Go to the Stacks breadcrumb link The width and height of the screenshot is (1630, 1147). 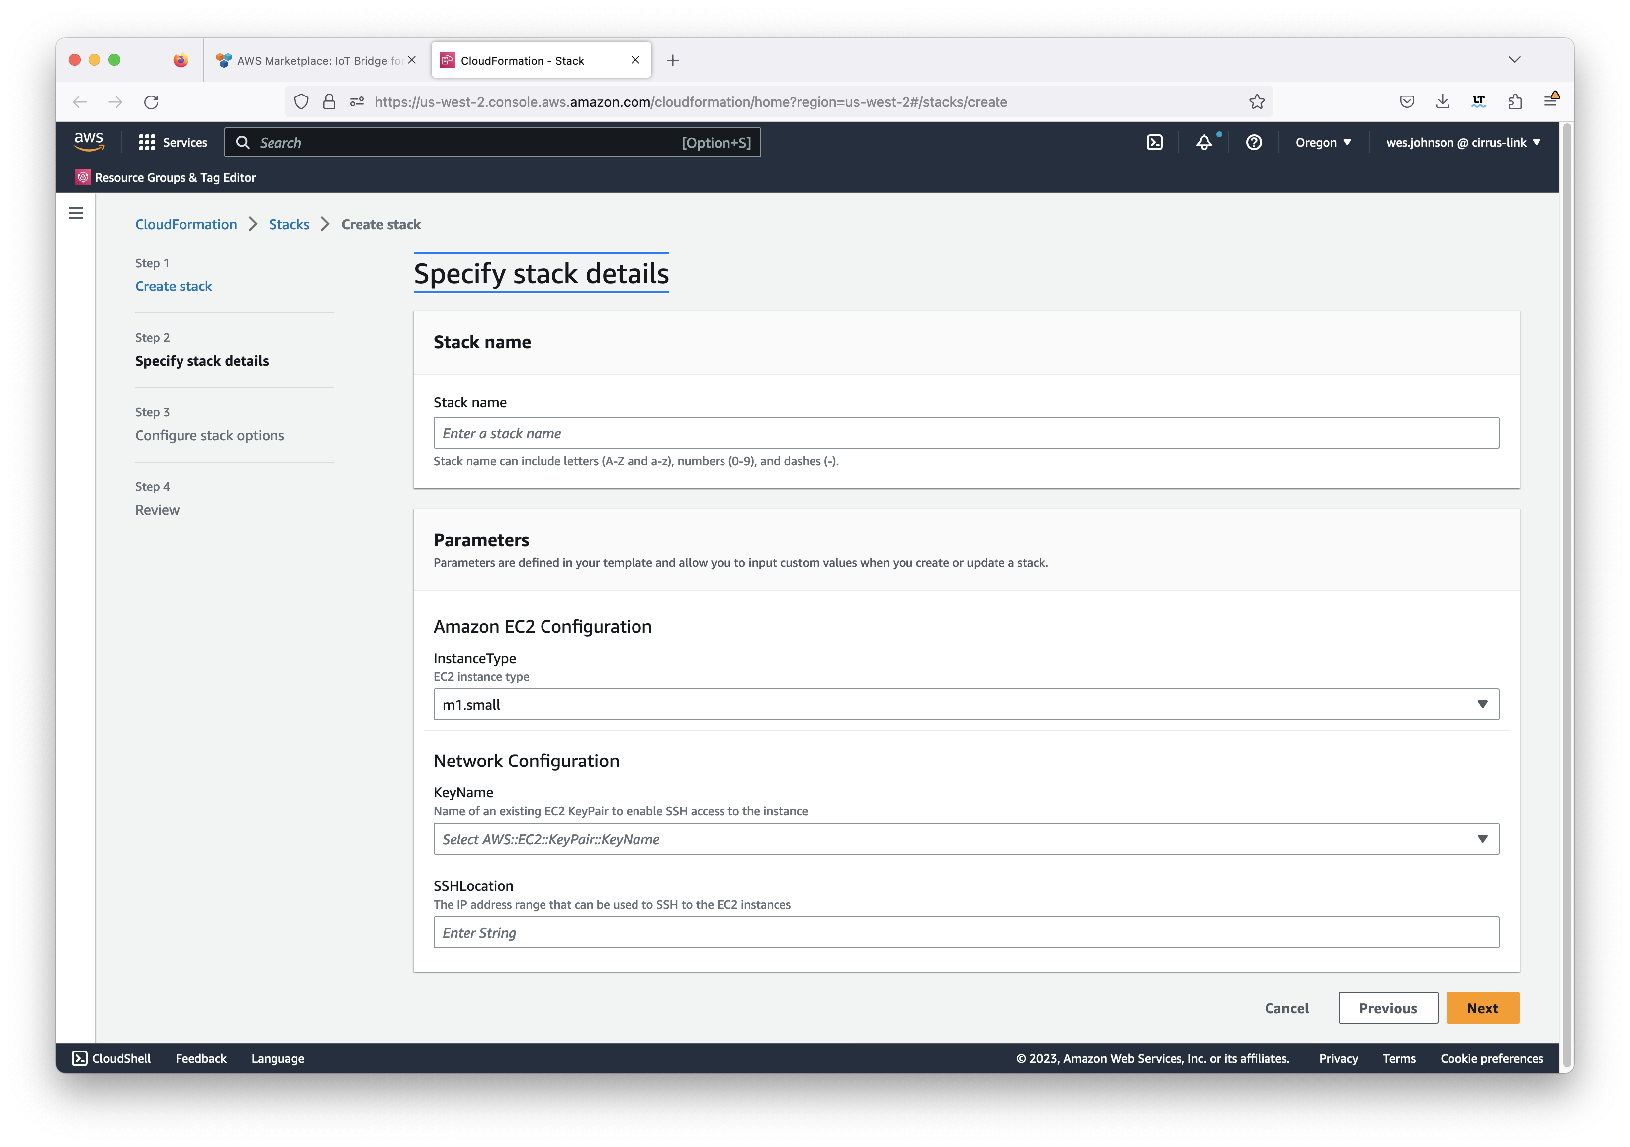tap(289, 224)
